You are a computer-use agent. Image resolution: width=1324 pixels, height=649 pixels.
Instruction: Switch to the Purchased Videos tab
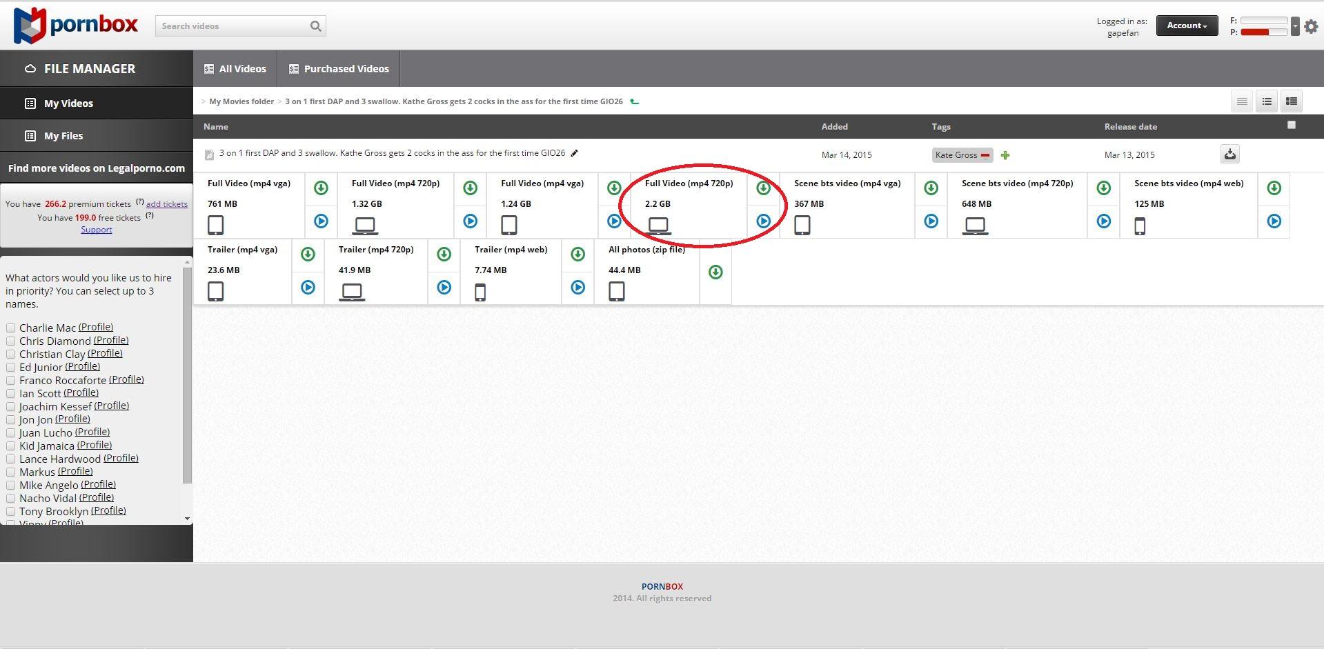(339, 69)
